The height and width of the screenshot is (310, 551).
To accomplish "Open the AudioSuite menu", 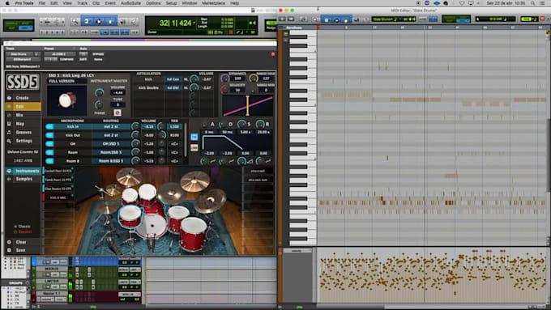I will [x=130, y=3].
